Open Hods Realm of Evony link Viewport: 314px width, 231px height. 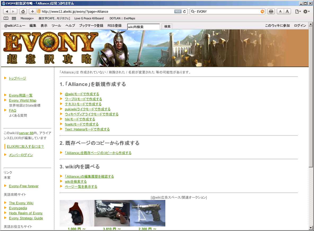coord(26,213)
